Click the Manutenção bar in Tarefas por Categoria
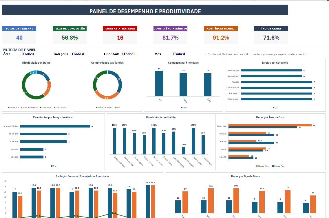This screenshot has width=329, height=218. click(271, 70)
